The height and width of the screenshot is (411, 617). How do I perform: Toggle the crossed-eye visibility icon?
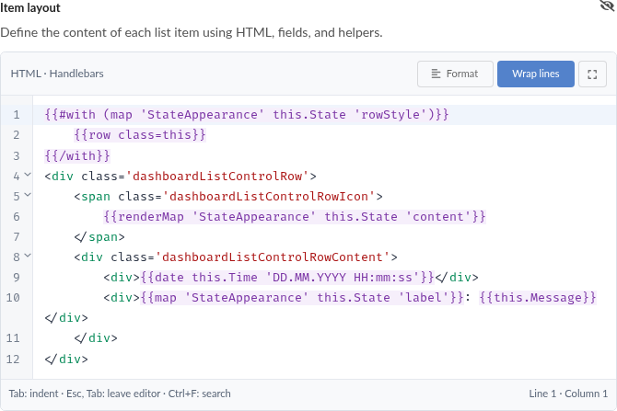click(607, 6)
